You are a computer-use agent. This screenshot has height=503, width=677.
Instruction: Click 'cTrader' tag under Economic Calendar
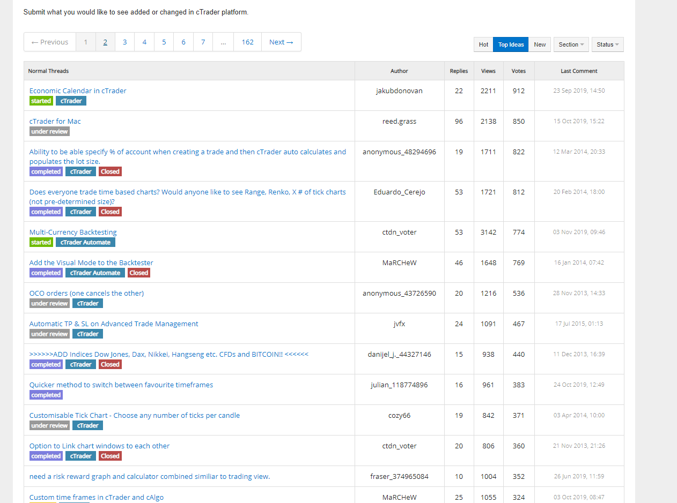tap(71, 101)
